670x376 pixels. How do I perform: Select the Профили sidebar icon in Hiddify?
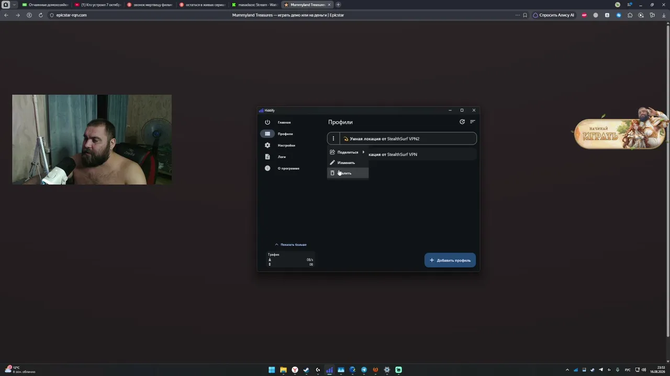(x=267, y=134)
